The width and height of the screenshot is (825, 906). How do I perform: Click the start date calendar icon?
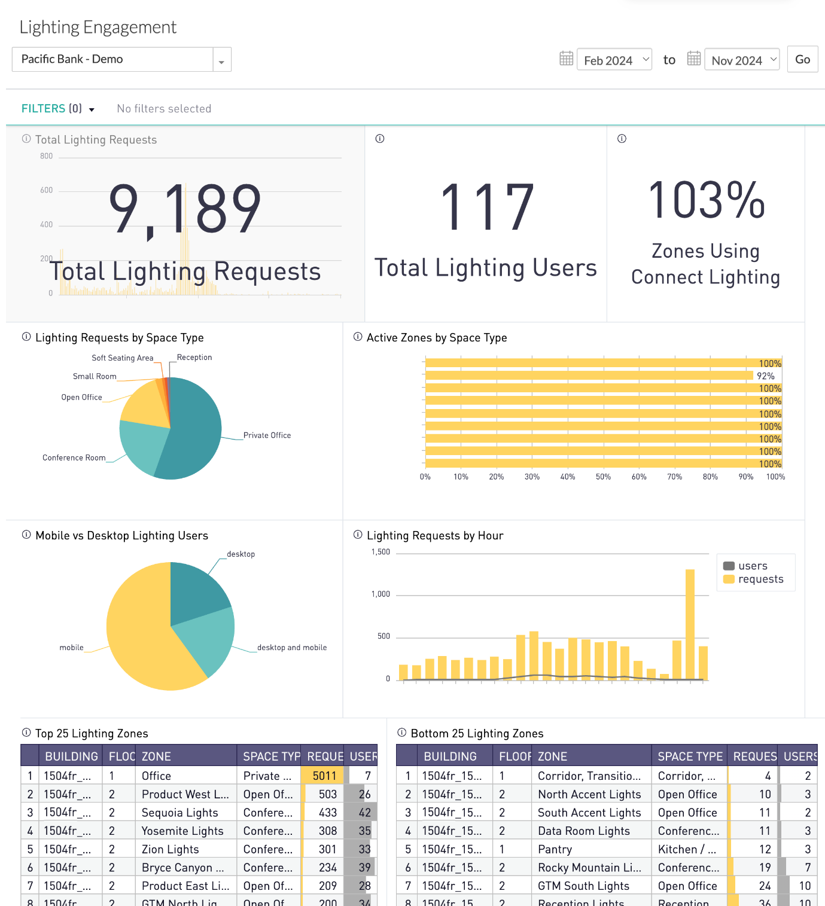[x=566, y=59]
